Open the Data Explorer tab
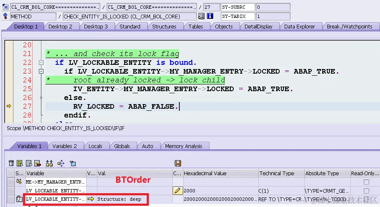The width and height of the screenshot is (380, 207). point(299,26)
